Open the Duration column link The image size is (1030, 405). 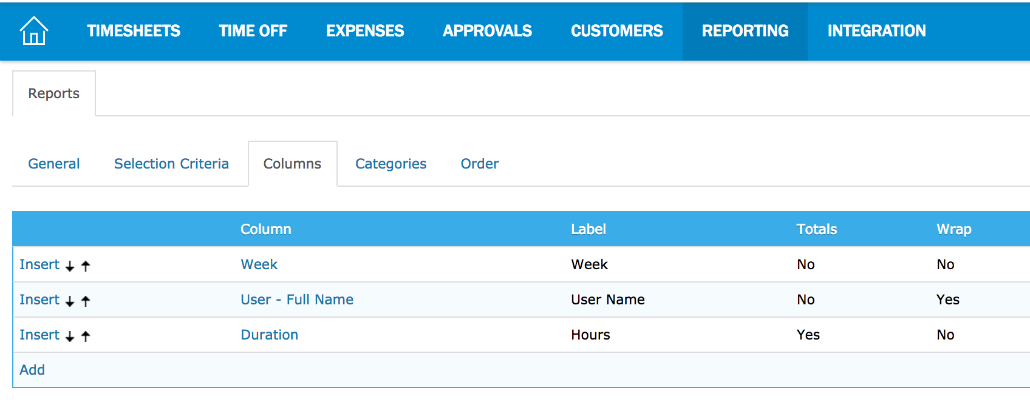click(269, 335)
